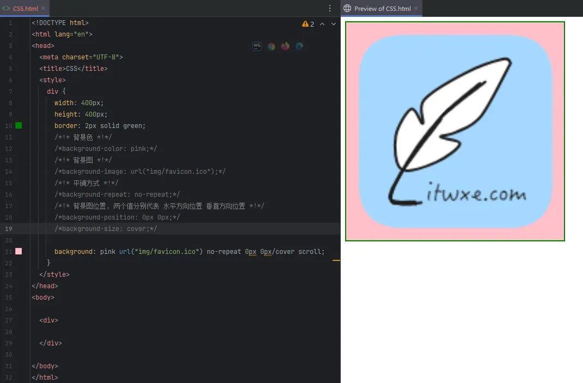
Task: Click the commented background-repeat: no-repeat line
Action: click(x=117, y=194)
